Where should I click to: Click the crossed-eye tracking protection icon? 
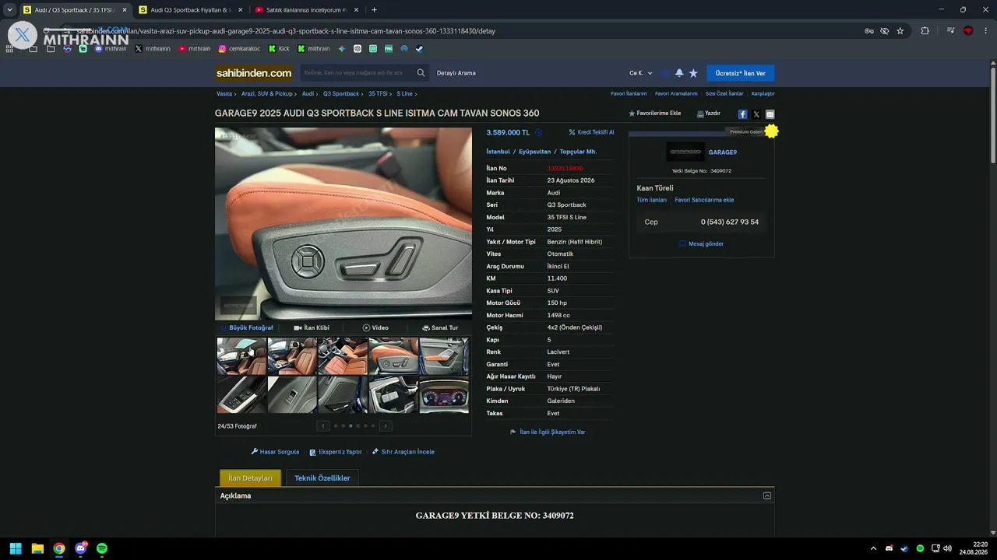pyautogui.click(x=885, y=31)
